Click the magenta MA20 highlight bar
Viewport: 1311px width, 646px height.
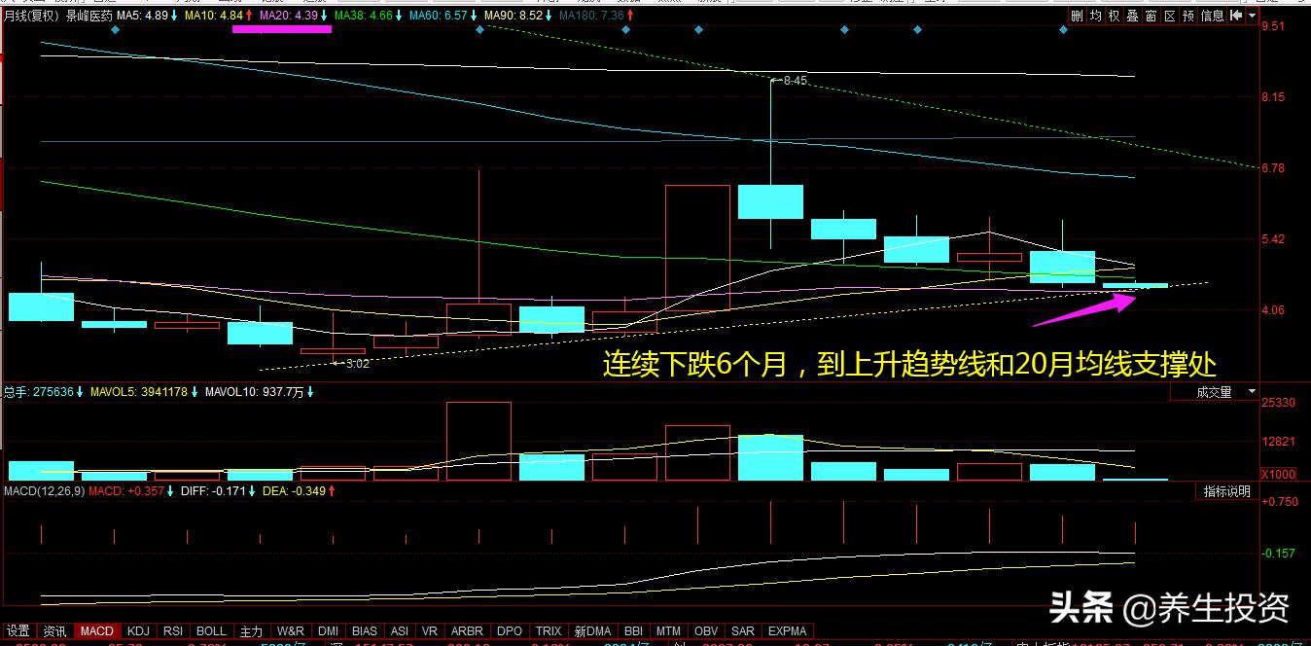click(x=282, y=29)
